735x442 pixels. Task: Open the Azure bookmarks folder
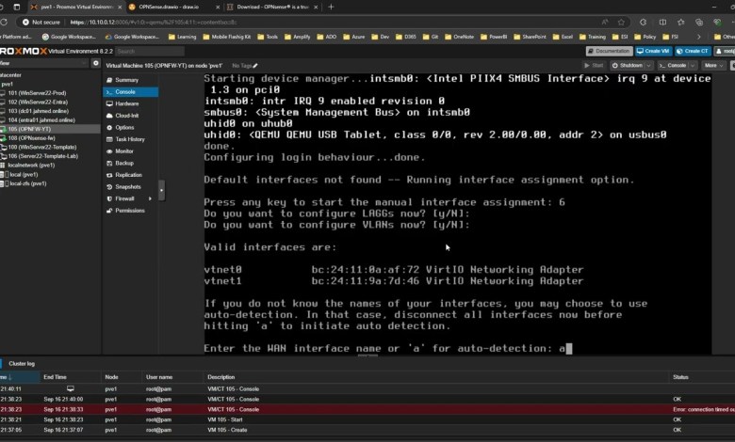tap(354, 37)
